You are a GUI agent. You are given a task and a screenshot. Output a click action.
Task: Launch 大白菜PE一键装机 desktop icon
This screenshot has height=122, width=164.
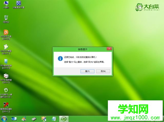[x=6, y=93]
